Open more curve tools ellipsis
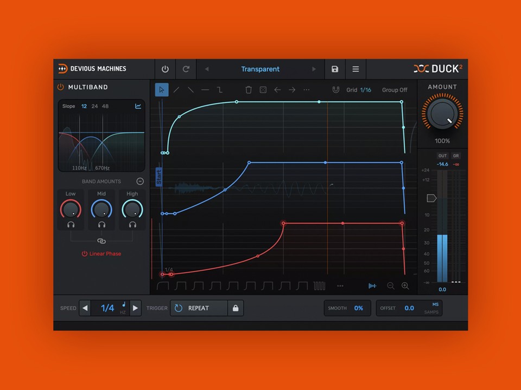This screenshot has height=390, width=521. click(306, 90)
